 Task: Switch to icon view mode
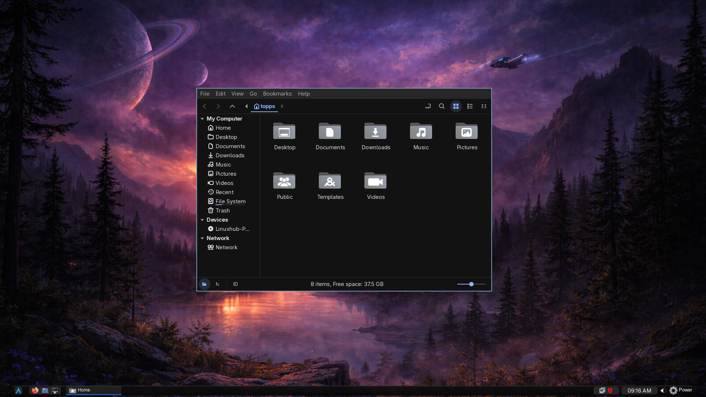(456, 106)
